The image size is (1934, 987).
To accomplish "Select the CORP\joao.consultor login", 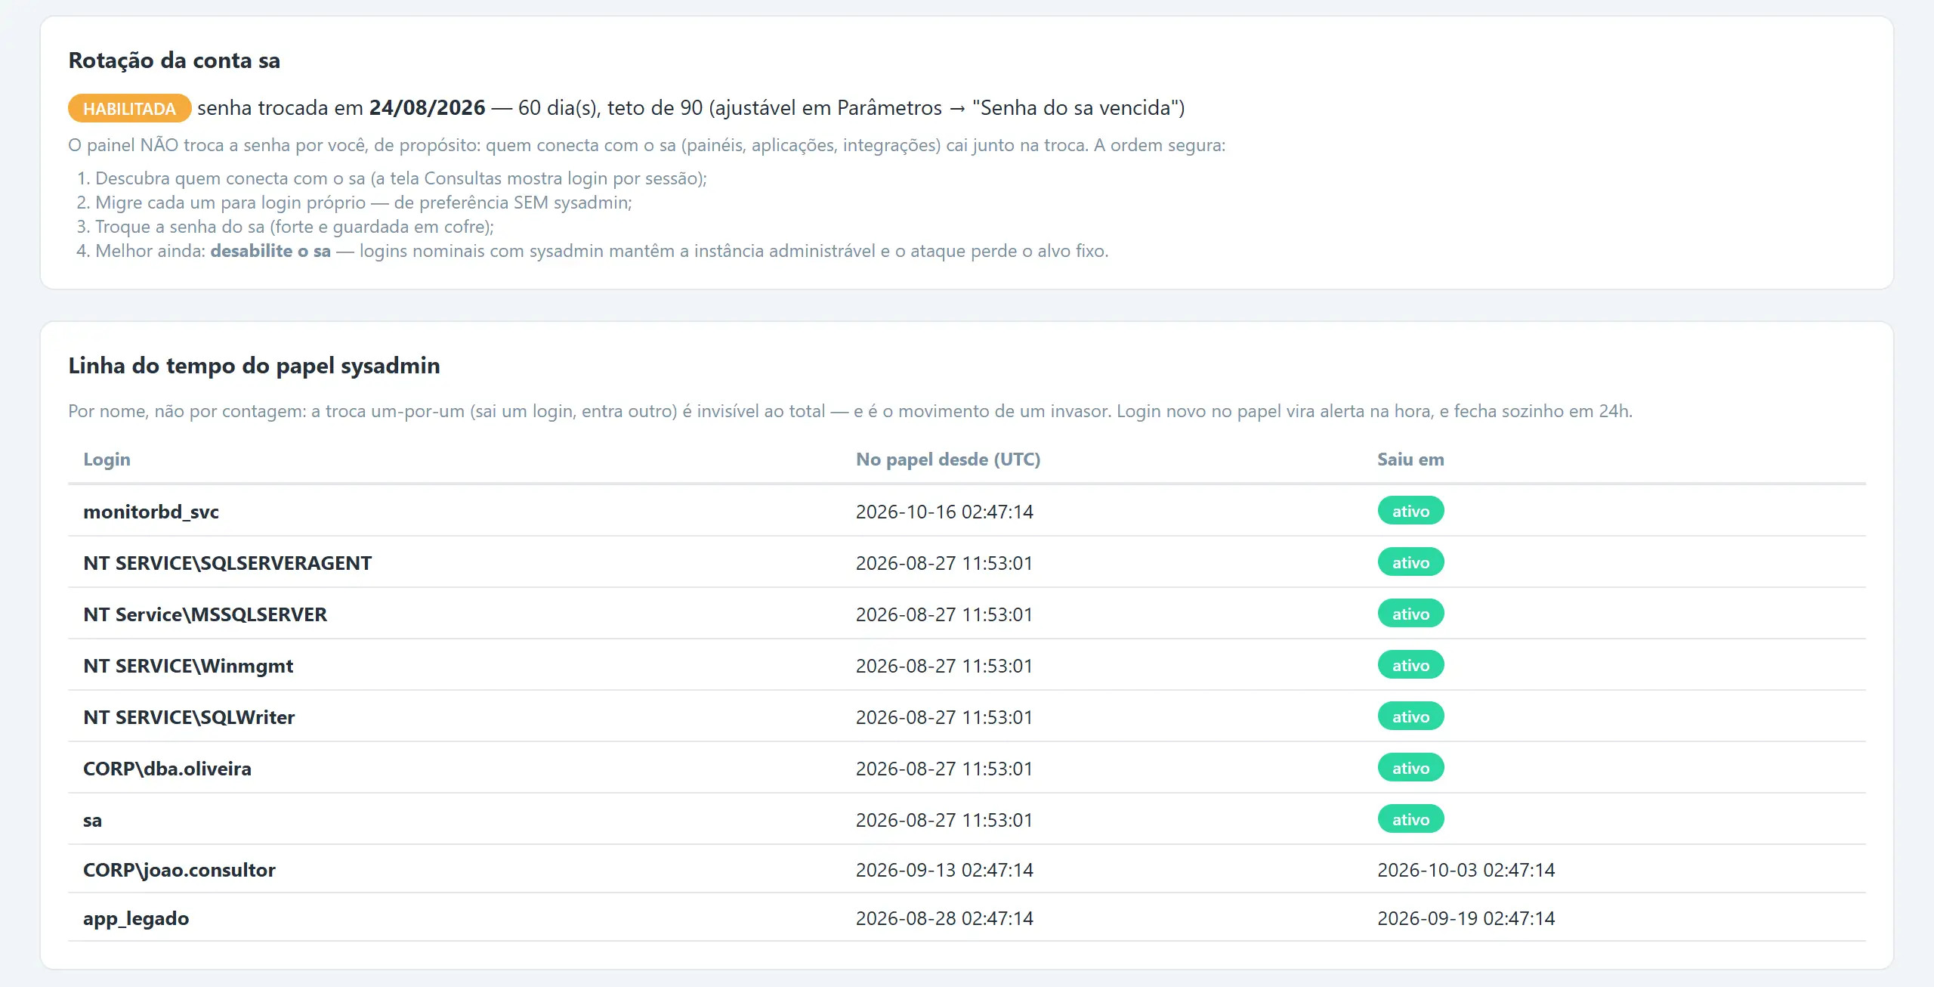I will pos(179,870).
